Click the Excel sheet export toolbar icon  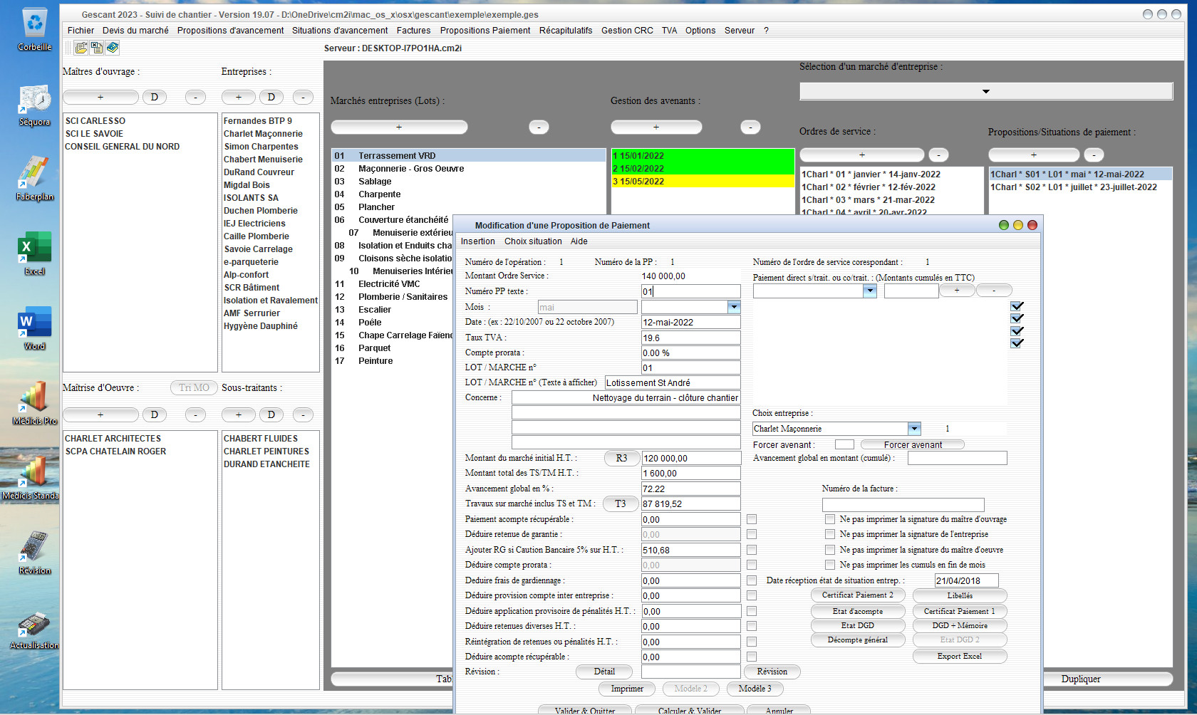(x=97, y=48)
